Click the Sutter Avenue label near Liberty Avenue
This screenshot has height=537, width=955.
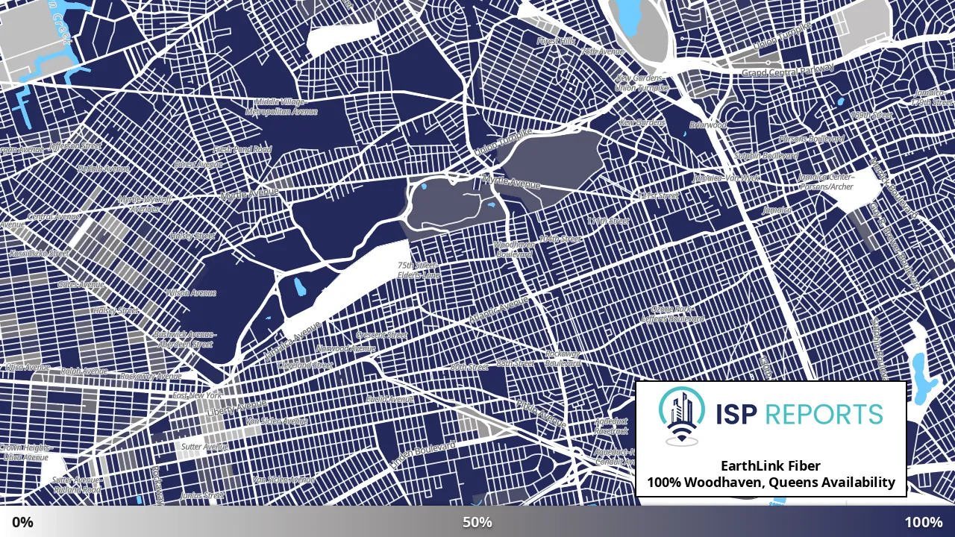[205, 447]
